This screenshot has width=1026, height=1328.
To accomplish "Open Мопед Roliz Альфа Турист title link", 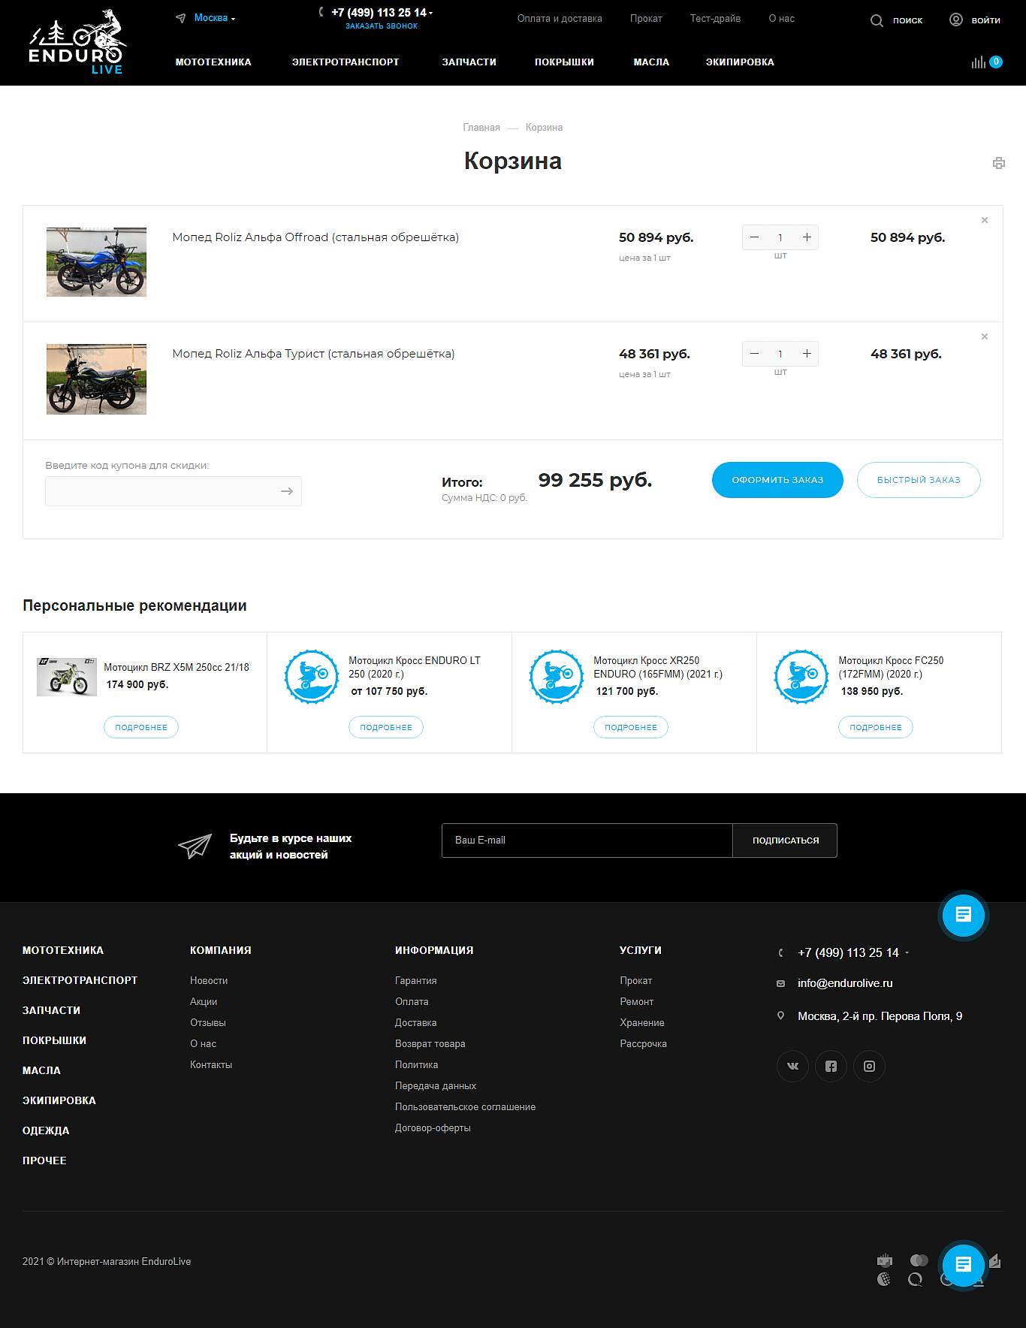I will 313,354.
